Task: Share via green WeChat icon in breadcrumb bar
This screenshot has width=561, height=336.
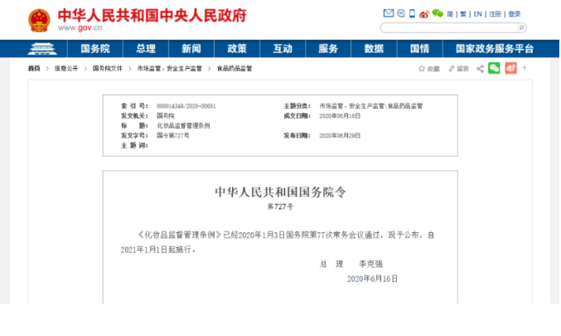Action: (494, 68)
